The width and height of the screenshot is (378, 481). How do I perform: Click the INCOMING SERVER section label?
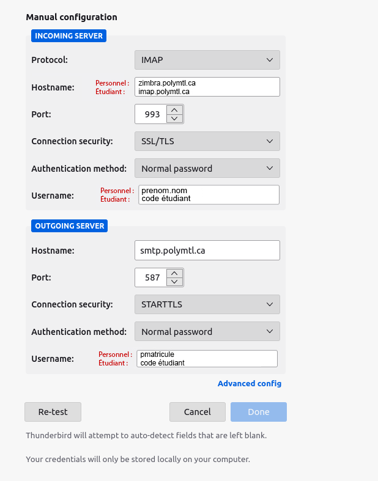tap(69, 36)
